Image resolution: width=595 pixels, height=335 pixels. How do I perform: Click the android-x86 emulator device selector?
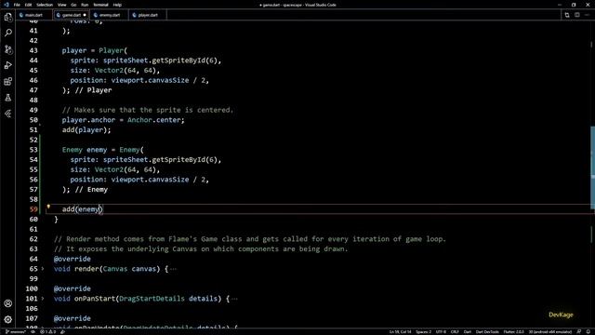(x=549, y=332)
